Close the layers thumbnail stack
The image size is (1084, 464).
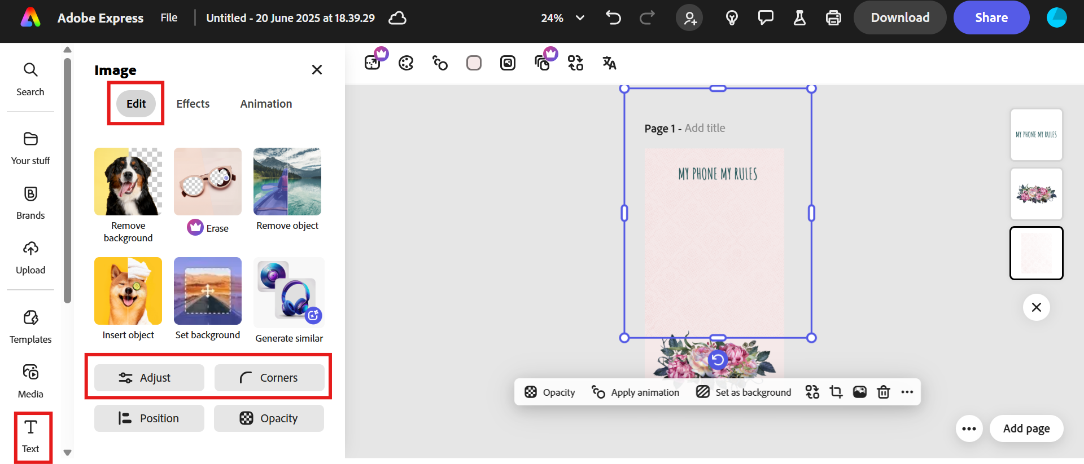tap(1036, 307)
